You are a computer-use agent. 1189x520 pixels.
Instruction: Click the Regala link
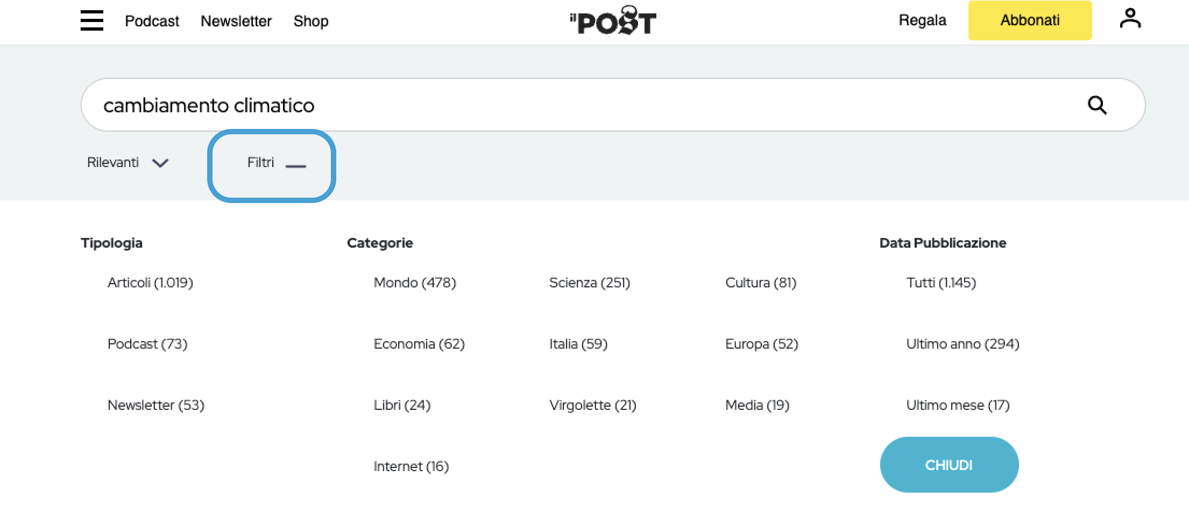click(922, 20)
